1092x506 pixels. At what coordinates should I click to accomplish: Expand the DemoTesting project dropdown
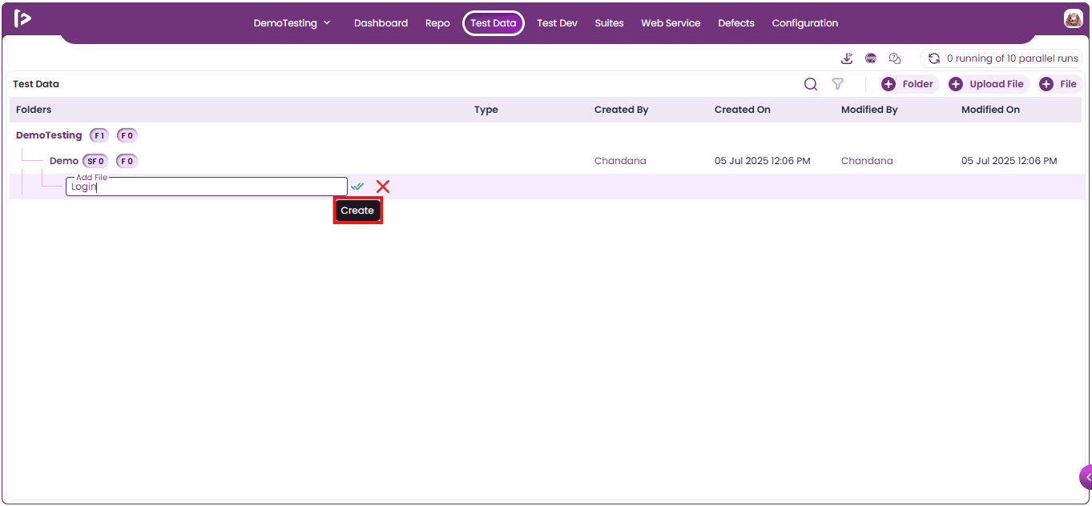(292, 23)
